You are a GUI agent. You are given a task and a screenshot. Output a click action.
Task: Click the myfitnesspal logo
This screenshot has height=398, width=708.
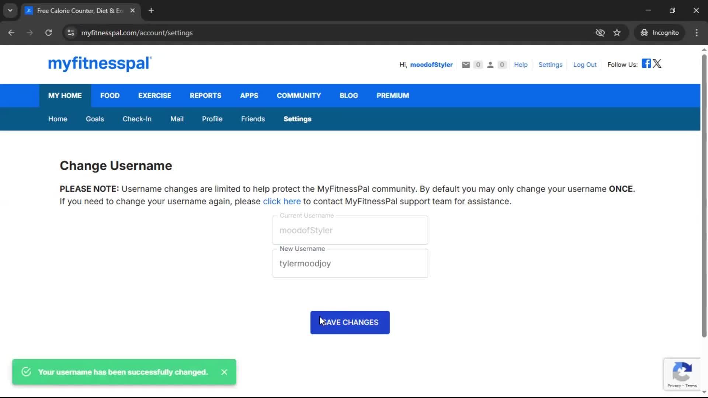click(x=100, y=64)
